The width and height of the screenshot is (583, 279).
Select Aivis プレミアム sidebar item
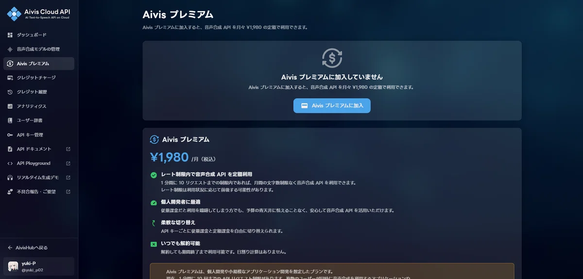(39, 64)
